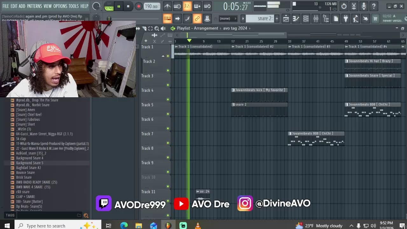The width and height of the screenshot is (407, 229).
Task: Toggle the 3.2.1 recording countdown
Action: click(x=187, y=6)
